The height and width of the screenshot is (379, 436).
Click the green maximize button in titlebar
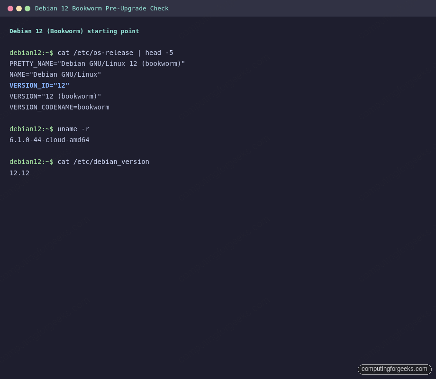click(x=27, y=8)
